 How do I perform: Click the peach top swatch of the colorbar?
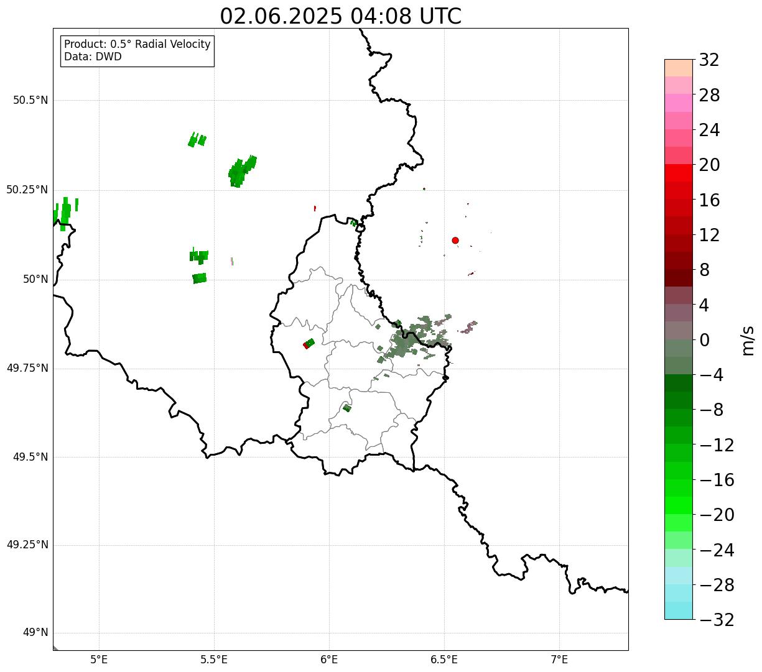(x=679, y=68)
